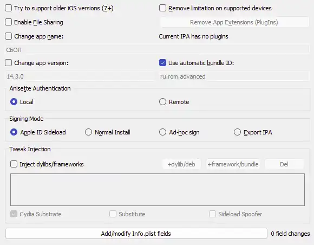Click the +framework/bundle button
314x245 pixels.
click(233, 164)
